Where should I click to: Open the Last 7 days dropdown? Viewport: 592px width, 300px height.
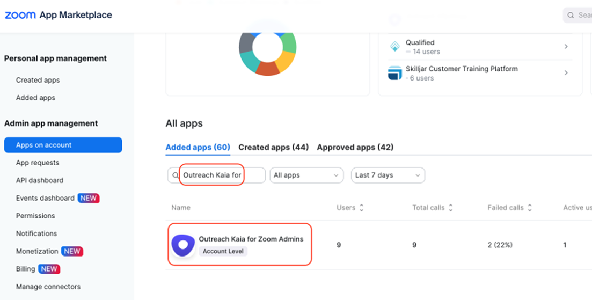(x=388, y=175)
